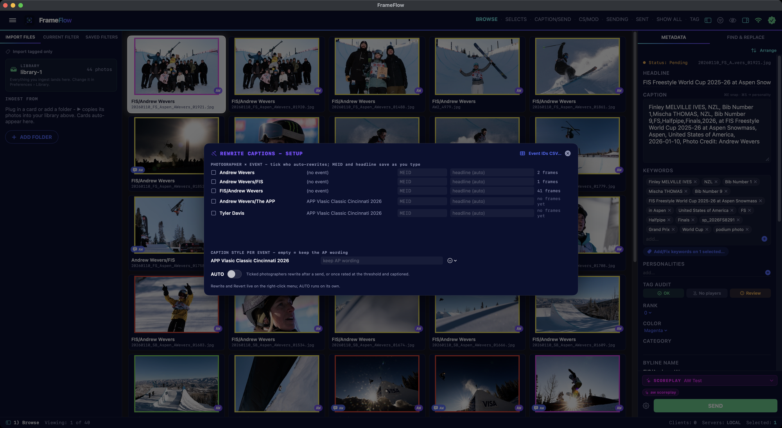The image size is (782, 428).
Task: Remove the Bib Number 1 keyword
Action: 755,182
